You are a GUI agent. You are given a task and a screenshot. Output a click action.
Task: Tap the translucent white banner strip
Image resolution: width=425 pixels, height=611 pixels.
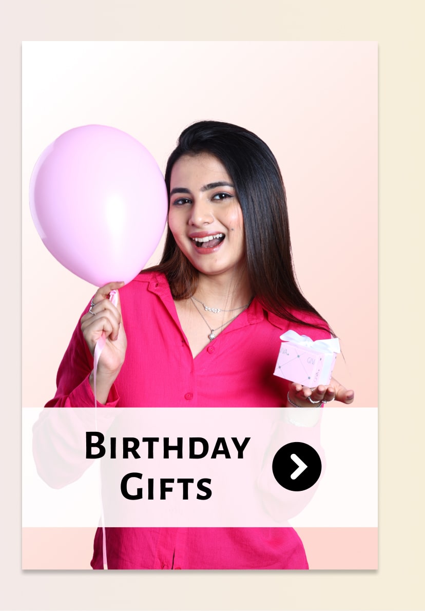tap(200, 467)
